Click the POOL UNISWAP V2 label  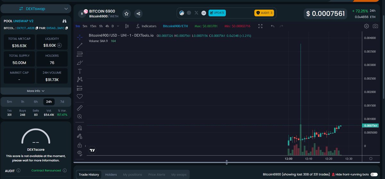(x=19, y=21)
